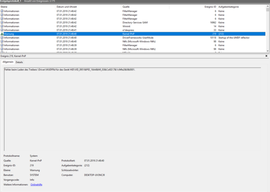270x192 pixels.
Task: Sort by Quelle column header
Action: click(146, 7)
